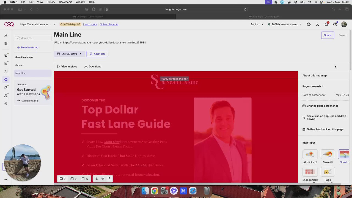Choose the All clicks map type
This screenshot has width=352, height=198.
pyautogui.click(x=310, y=154)
